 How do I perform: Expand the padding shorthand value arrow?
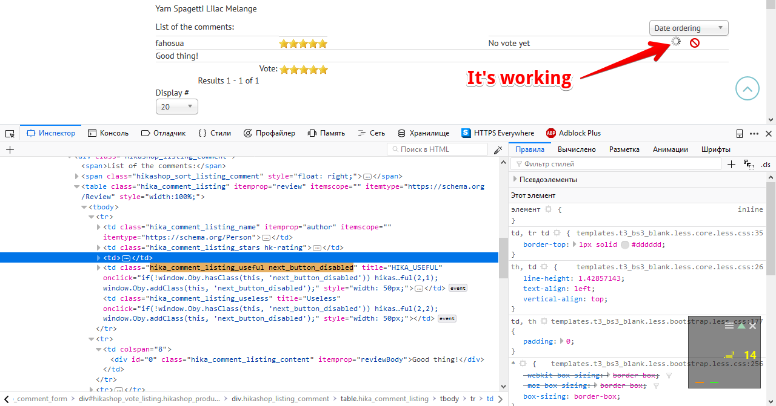[x=562, y=341]
